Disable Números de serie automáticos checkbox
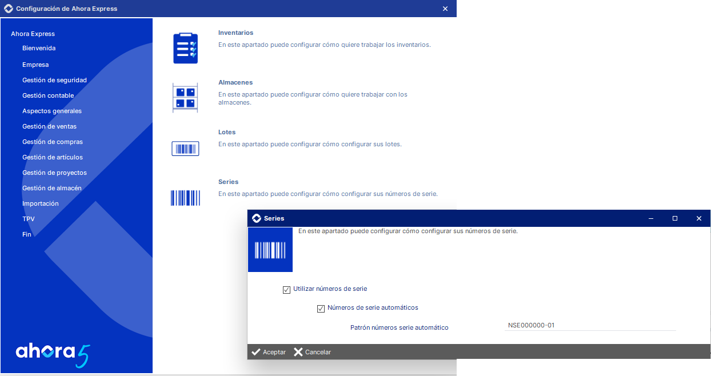Viewport: 711px width, 376px height. pos(321,309)
